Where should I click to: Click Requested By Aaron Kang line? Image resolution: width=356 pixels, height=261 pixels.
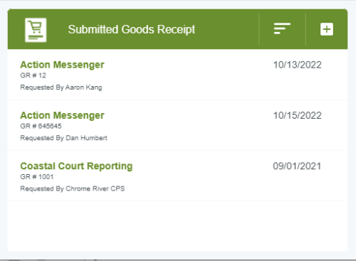pyautogui.click(x=61, y=87)
